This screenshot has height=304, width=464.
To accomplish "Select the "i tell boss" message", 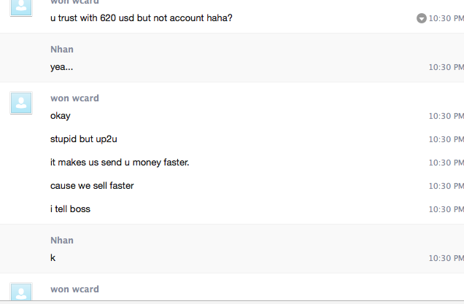I will (x=70, y=209).
